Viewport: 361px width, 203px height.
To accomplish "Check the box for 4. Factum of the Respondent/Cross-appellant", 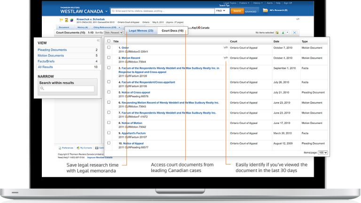I will pos(109,82).
